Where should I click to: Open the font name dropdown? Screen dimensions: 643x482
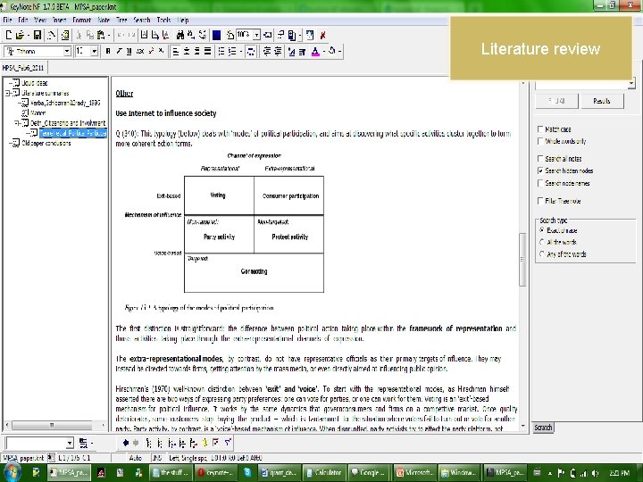[x=67, y=51]
